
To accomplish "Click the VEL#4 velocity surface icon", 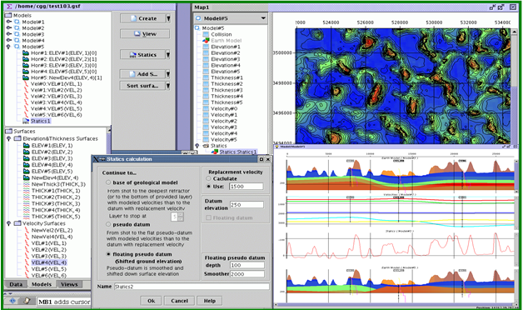I will click(x=27, y=262).
